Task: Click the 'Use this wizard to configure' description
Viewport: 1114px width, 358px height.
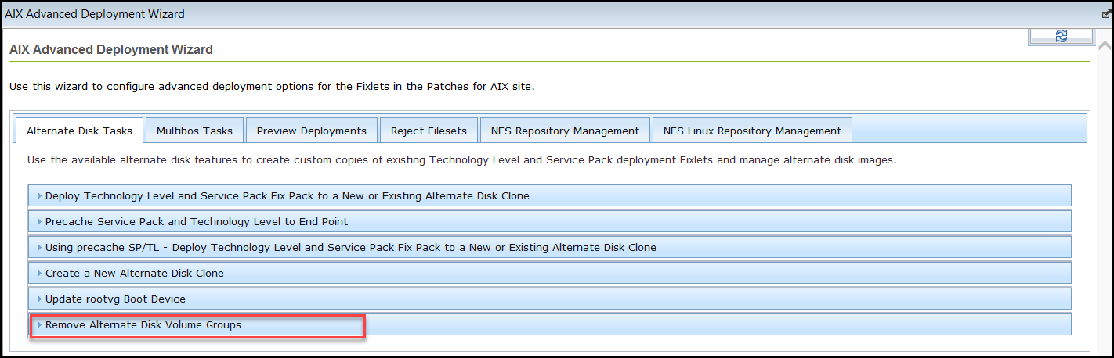Action: point(272,87)
